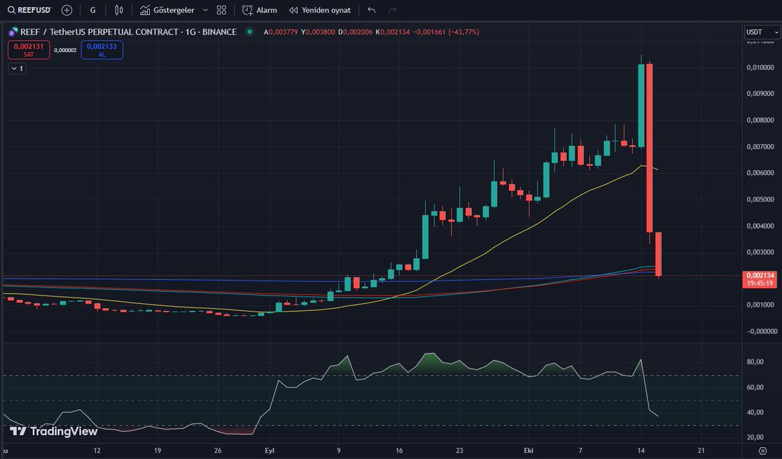Click the red SAT sell button

pyautogui.click(x=28, y=49)
